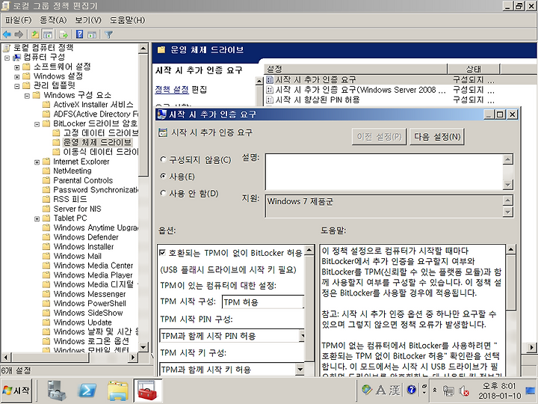Click the policy icon for 시작 시 향상된 PIN 허용
Viewport: 538px width, 404px height.
coord(270,100)
